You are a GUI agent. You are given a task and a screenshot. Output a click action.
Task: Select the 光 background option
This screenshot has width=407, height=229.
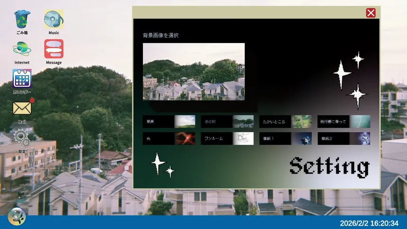point(169,139)
